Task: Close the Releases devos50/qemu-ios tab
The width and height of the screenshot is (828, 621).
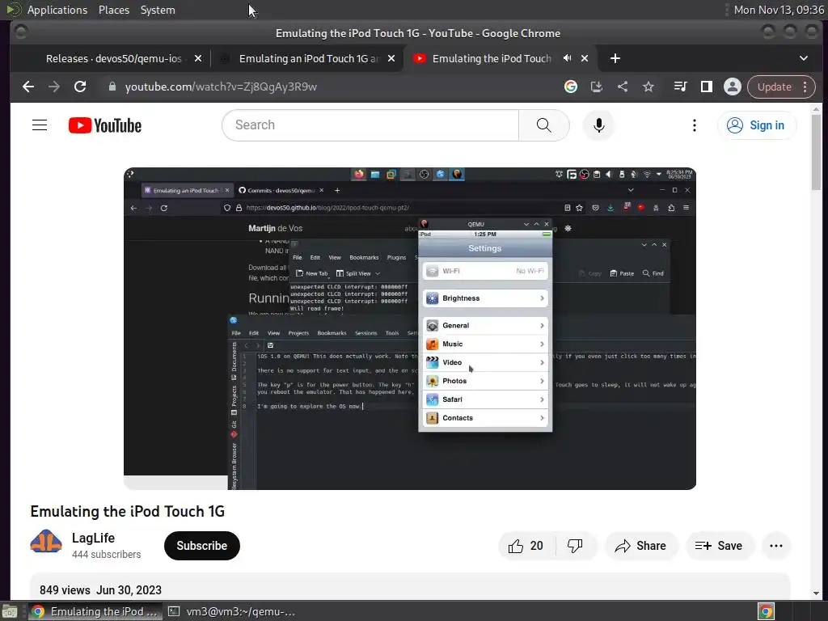Action: (x=198, y=58)
